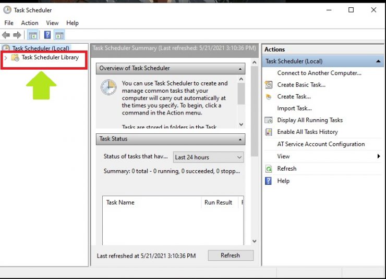
Task: Click the Back arrow toolbar icon
Action: [x=6, y=35]
